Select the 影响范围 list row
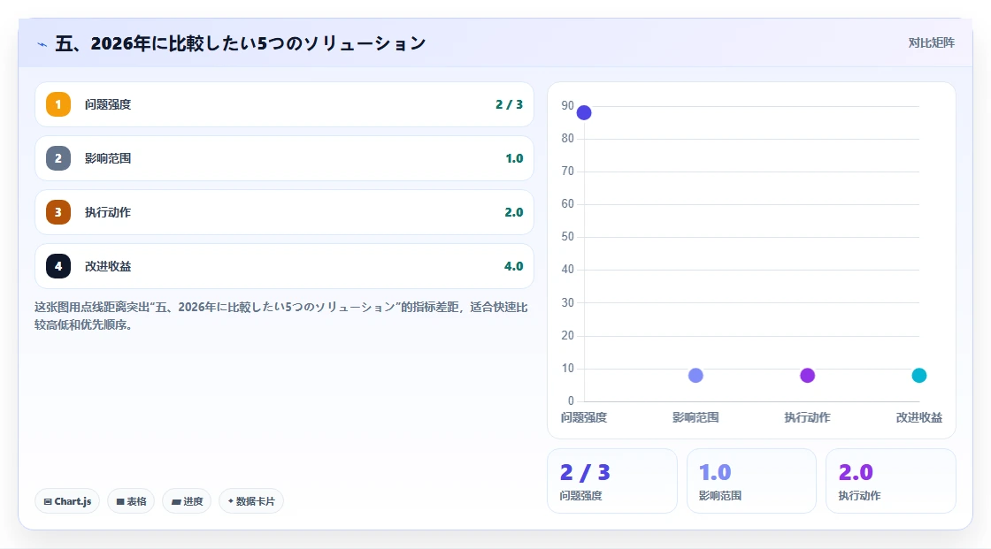991x549 pixels. (x=284, y=158)
